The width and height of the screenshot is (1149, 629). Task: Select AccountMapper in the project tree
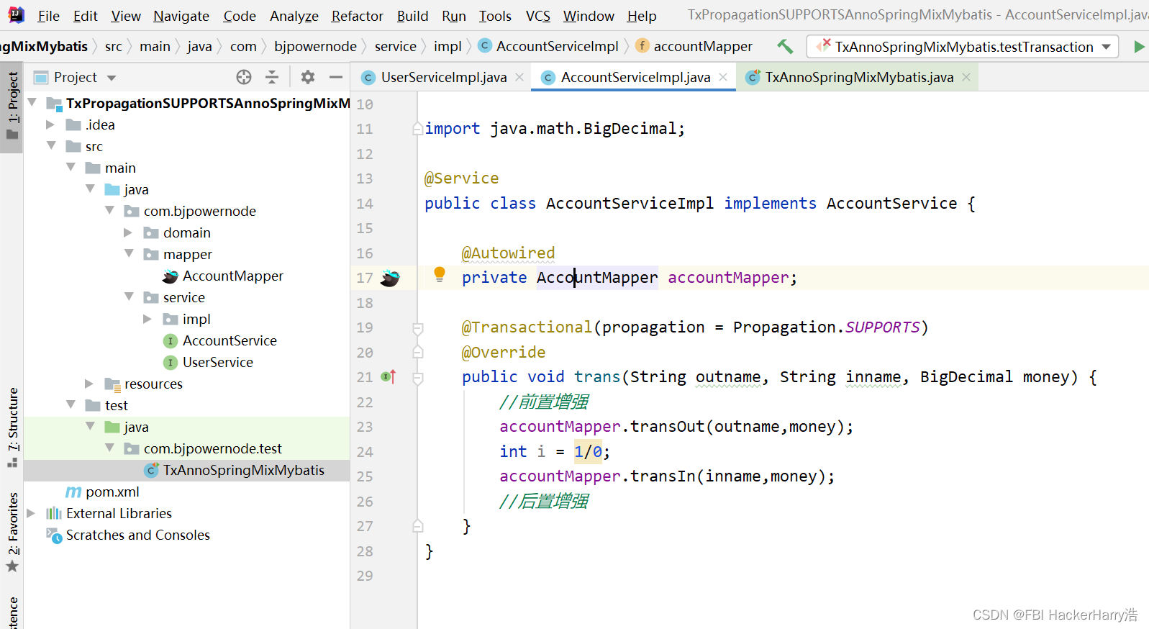click(232, 276)
